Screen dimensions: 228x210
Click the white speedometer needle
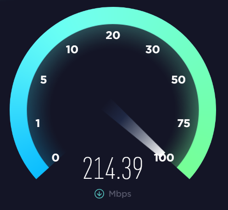coord(134,127)
